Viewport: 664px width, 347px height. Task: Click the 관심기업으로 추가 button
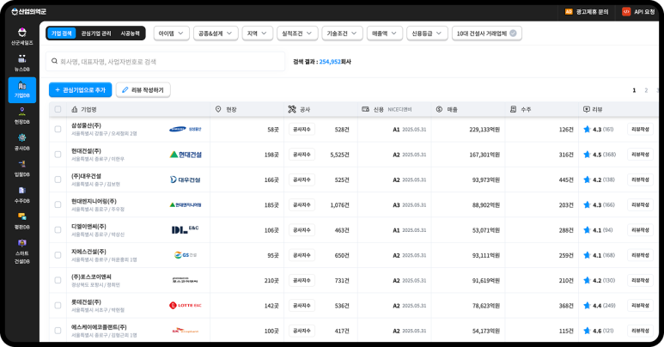click(x=81, y=90)
